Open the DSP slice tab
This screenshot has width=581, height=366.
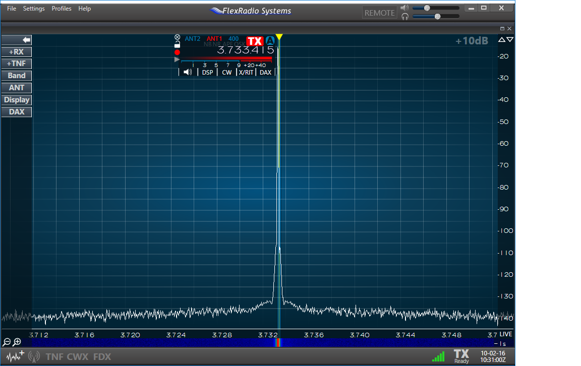[207, 72]
